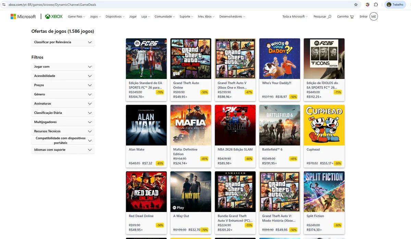Viewport: 411px width, 239px height.
Task: Expand the Classificação Etária filter
Action: (x=63, y=113)
